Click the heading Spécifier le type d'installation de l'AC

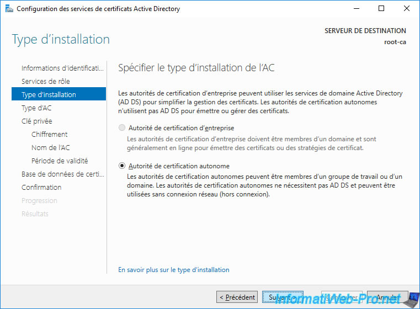pyautogui.click(x=196, y=68)
